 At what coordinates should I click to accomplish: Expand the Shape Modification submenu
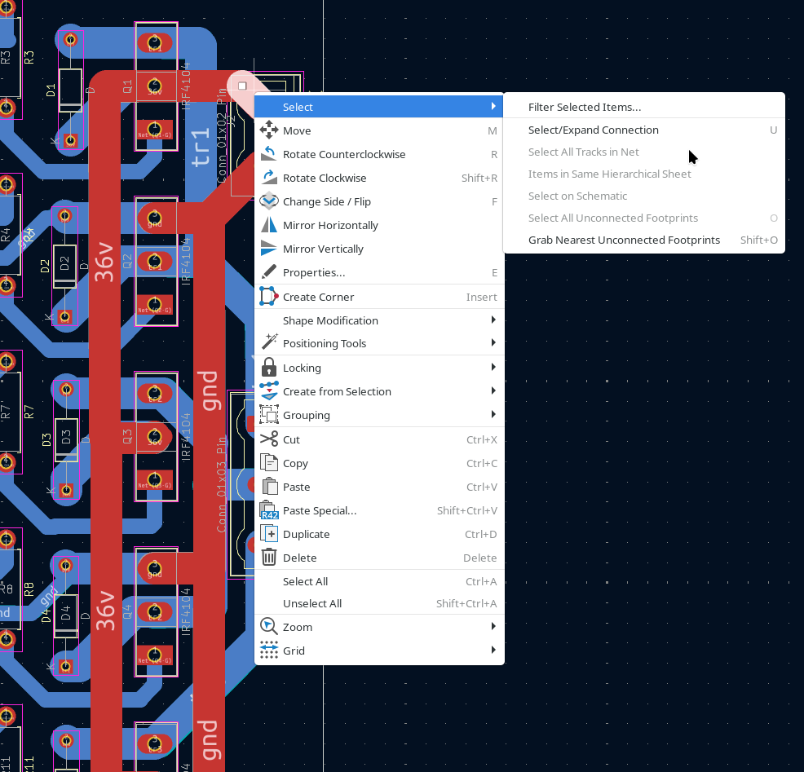pyautogui.click(x=330, y=320)
